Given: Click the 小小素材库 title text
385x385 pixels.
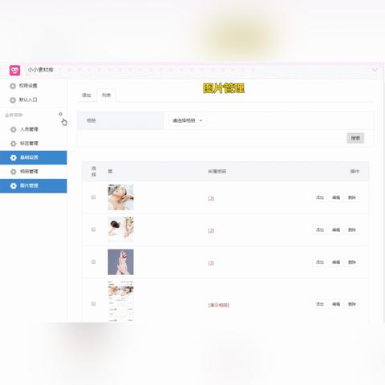Looking at the screenshot, I should coord(41,70).
